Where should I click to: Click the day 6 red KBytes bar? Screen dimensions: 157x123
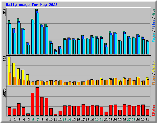[33, 104]
